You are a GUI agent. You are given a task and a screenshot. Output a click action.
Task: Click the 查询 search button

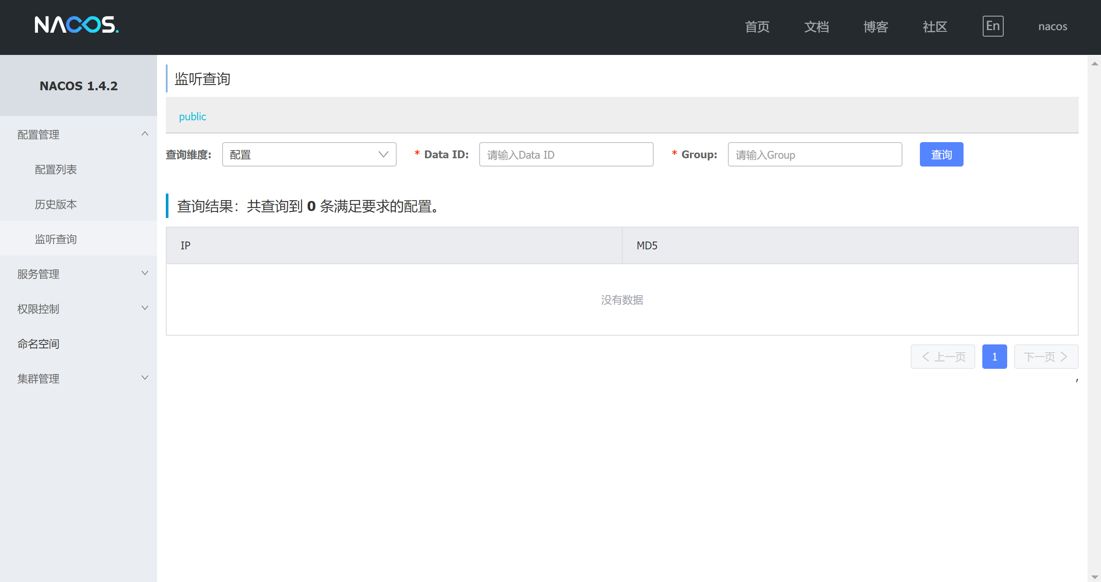[x=941, y=154]
